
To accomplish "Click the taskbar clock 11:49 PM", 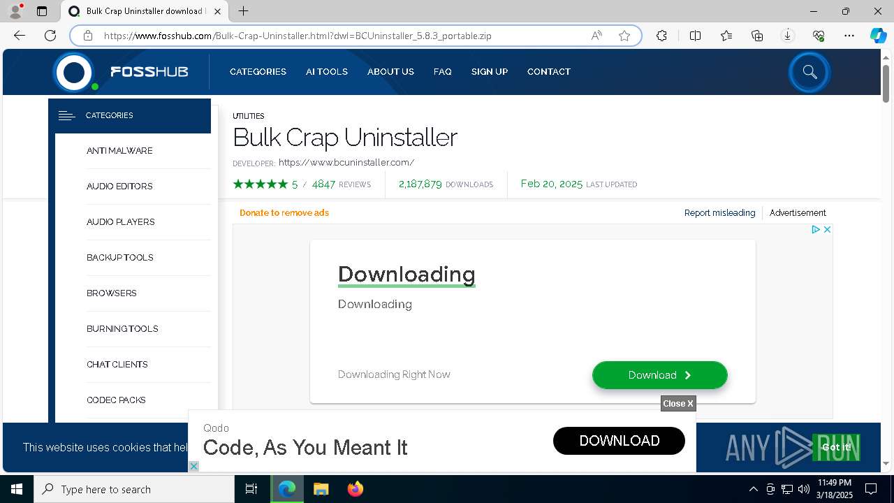I will (835, 489).
